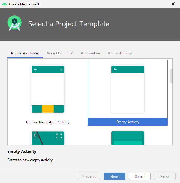Click yellow middle tab in Bottom Navigation preview
The image size is (180, 183).
click(48, 109)
